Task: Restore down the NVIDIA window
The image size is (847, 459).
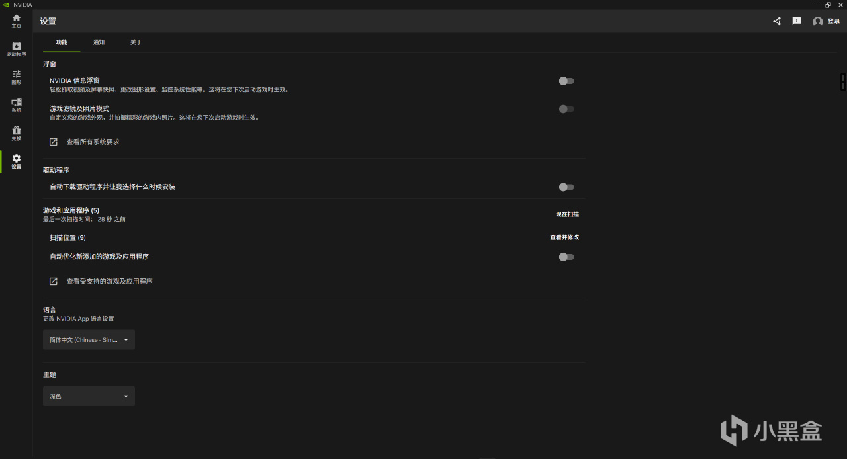Action: (828, 5)
